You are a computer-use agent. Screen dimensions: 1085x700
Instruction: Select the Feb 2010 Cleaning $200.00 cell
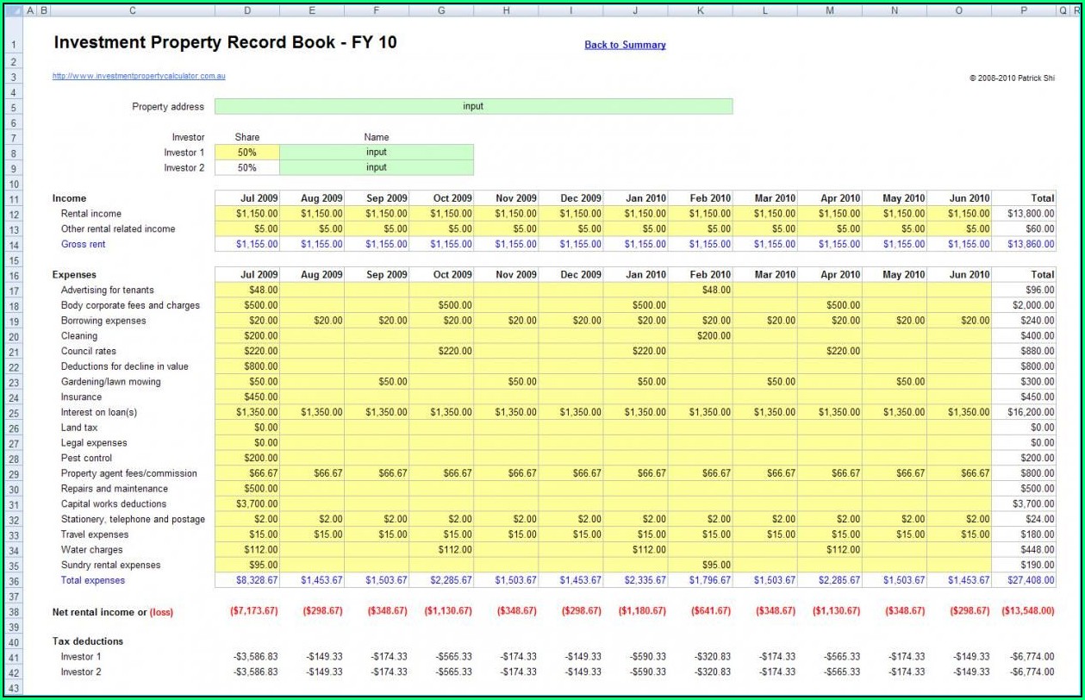pos(700,336)
